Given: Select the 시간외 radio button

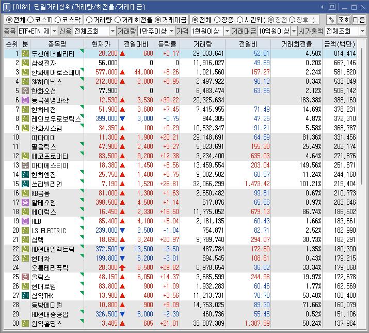Looking at the screenshot, I should (240, 20).
